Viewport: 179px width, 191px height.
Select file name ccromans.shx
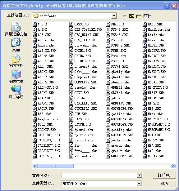[86, 45]
